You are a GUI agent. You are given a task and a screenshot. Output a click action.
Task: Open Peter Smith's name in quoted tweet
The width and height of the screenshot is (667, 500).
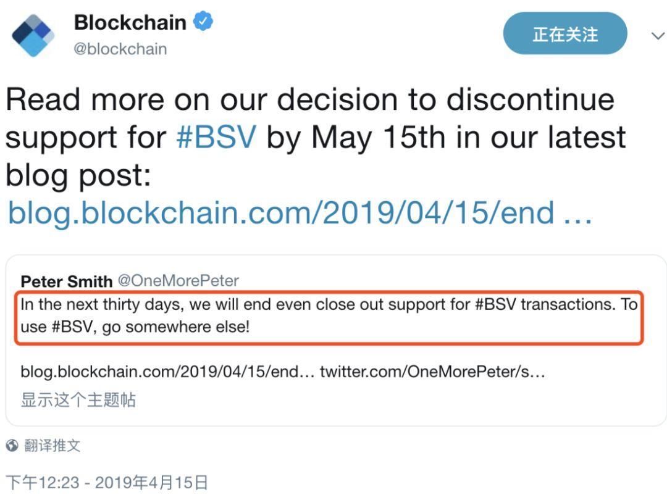pyautogui.click(x=66, y=281)
